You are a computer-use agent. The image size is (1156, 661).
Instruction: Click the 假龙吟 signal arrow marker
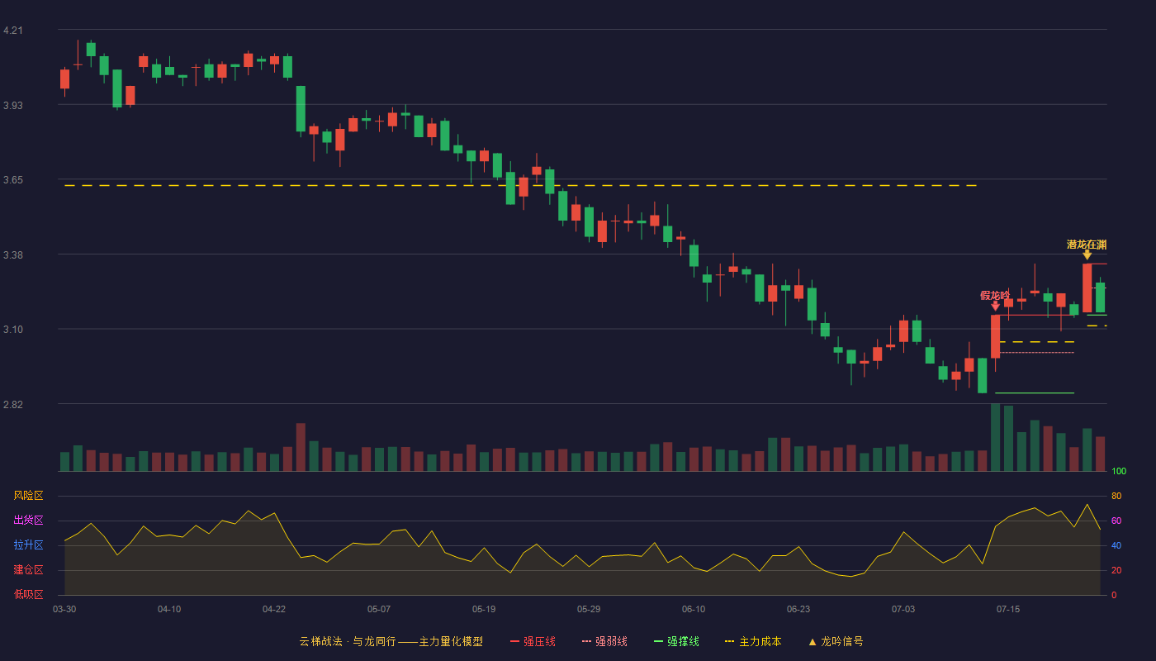(995, 306)
